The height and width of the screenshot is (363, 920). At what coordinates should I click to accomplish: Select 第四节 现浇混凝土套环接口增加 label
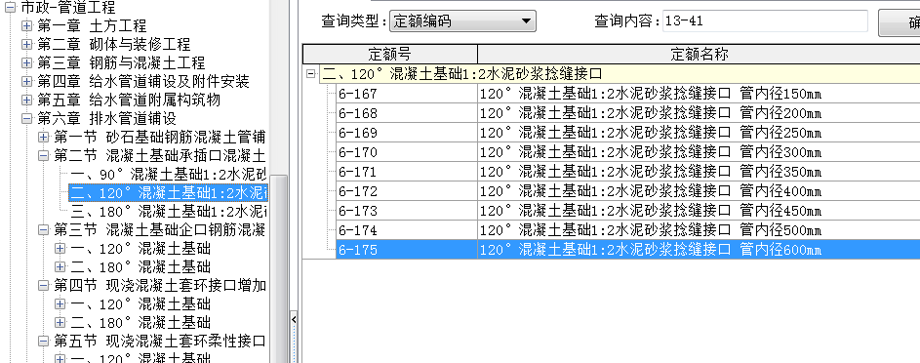(x=160, y=286)
